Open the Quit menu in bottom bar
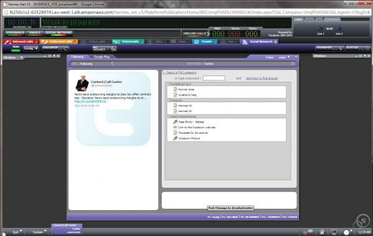373x236 pixels. 17,232
